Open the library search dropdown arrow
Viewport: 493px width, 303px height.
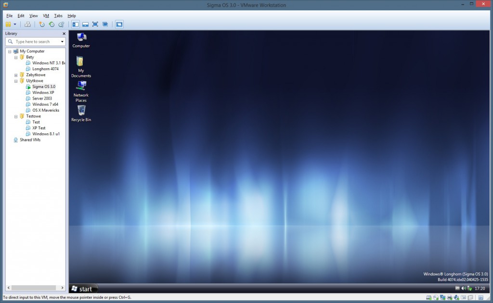click(62, 41)
